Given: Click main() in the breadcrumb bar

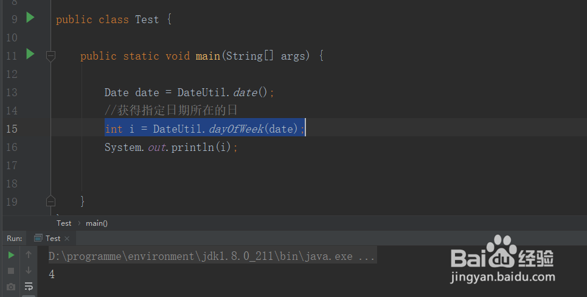Looking at the screenshot, I should point(96,223).
